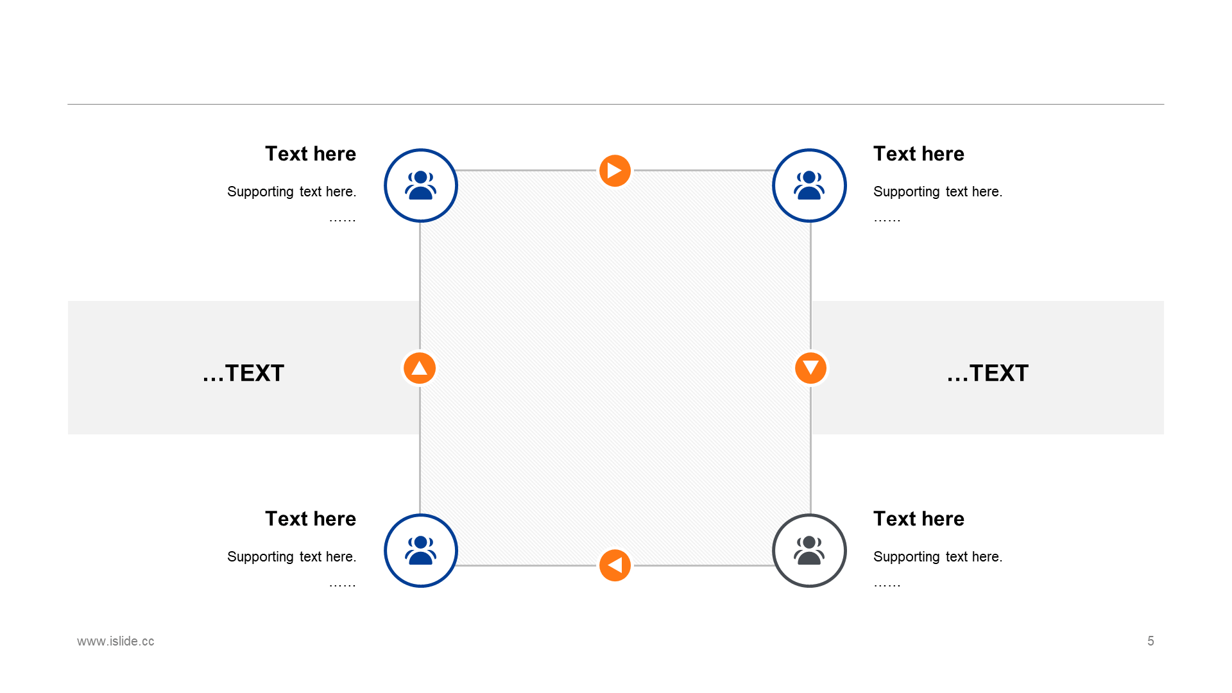Click top-right 'Supporting text here.' line
The width and height of the screenshot is (1232, 693).
[x=937, y=192]
